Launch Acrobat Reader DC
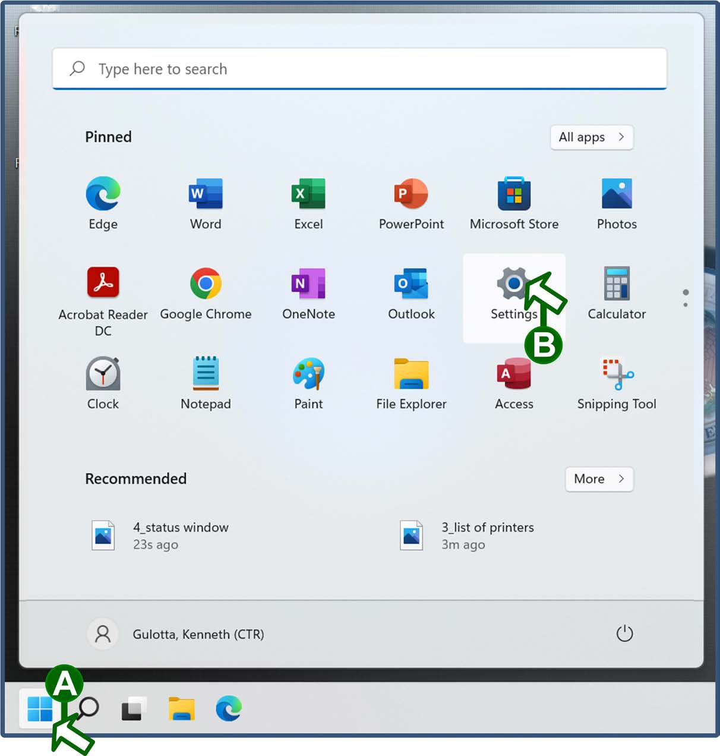The width and height of the screenshot is (720, 756). (x=103, y=301)
